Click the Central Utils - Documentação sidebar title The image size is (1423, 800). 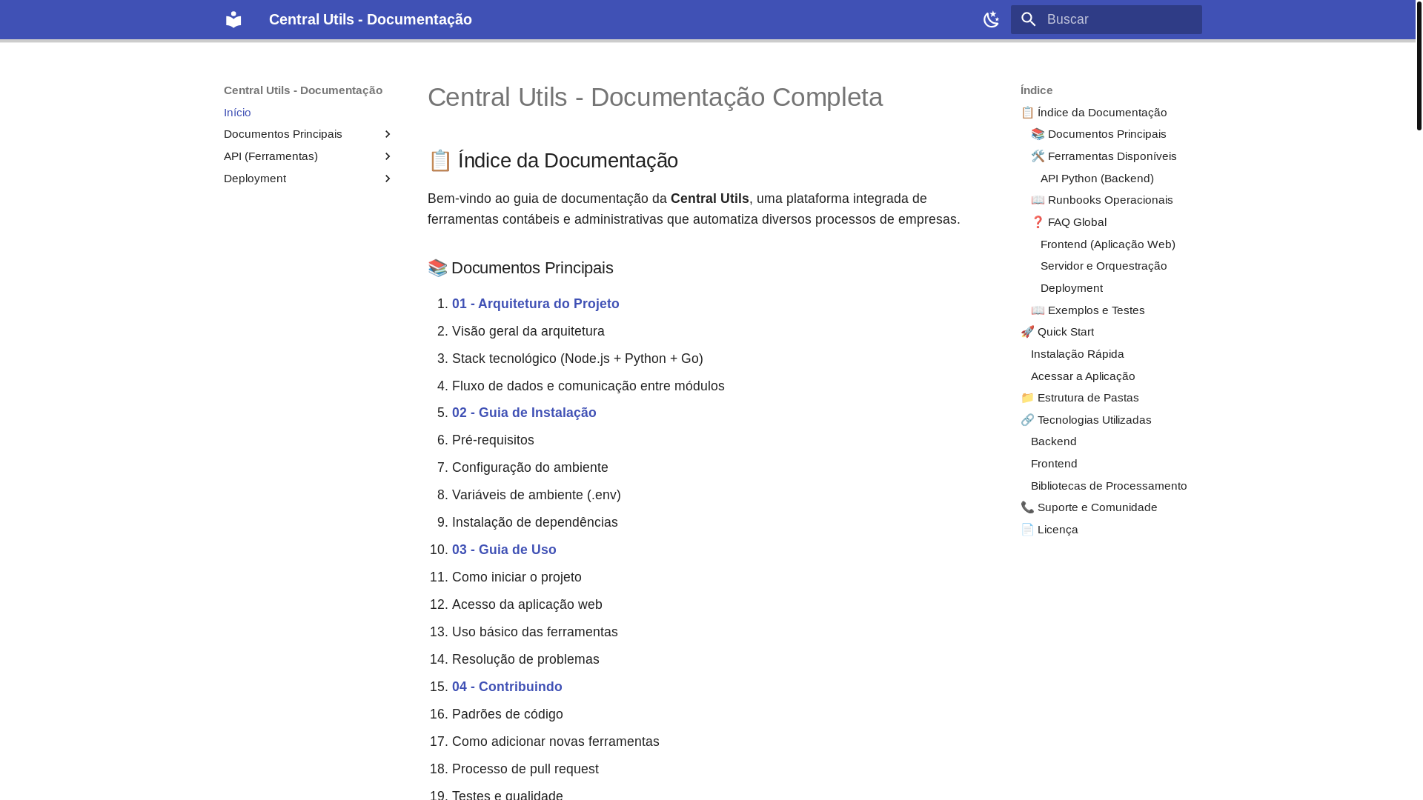[x=303, y=90]
